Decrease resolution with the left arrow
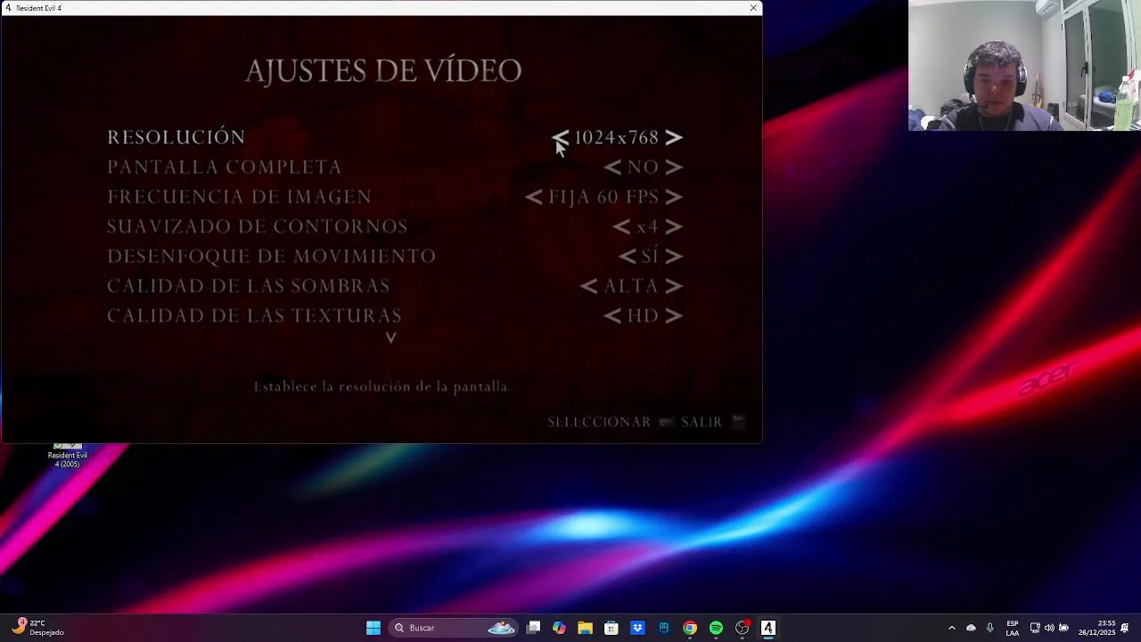The image size is (1141, 642). [x=560, y=137]
